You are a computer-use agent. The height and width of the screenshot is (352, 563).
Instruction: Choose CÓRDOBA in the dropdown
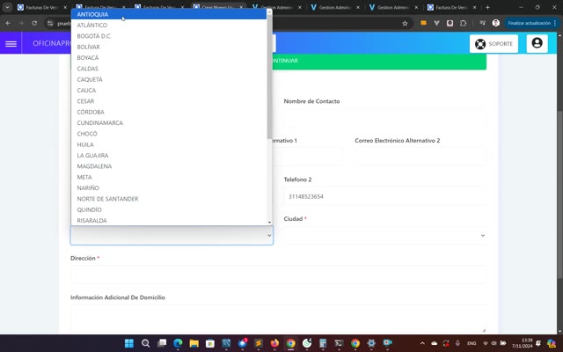[x=169, y=112]
